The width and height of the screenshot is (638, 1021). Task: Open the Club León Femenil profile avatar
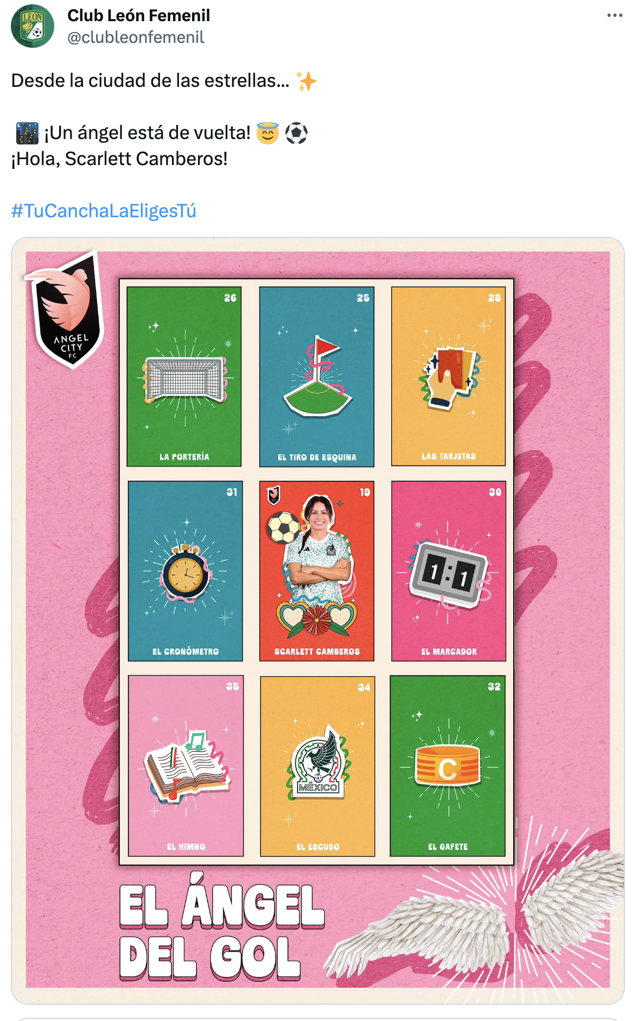click(33, 26)
